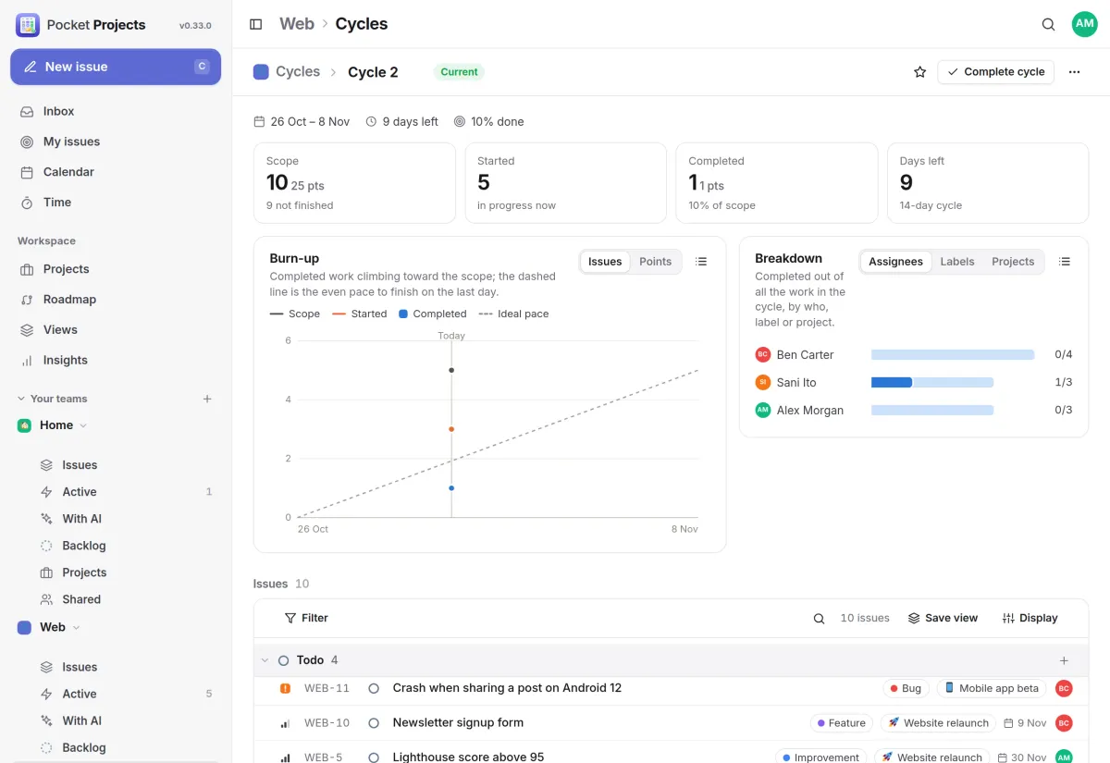Open the cycle more options menu
1110x763 pixels.
1074,72
